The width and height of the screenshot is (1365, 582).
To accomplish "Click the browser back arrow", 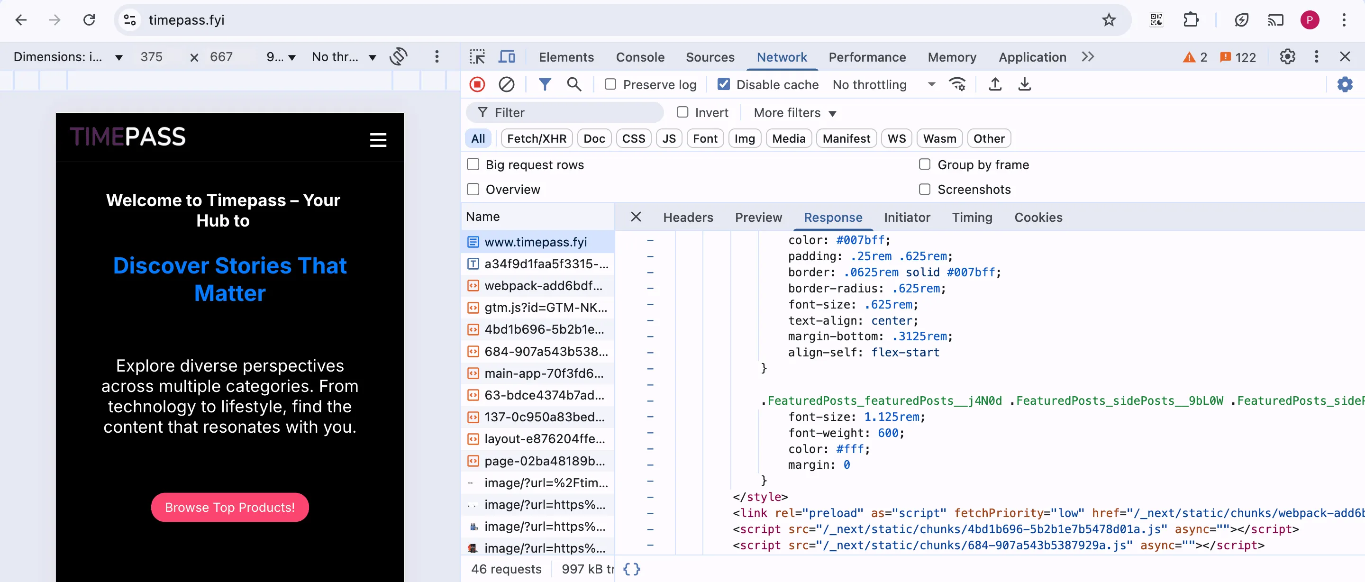I will coord(21,20).
